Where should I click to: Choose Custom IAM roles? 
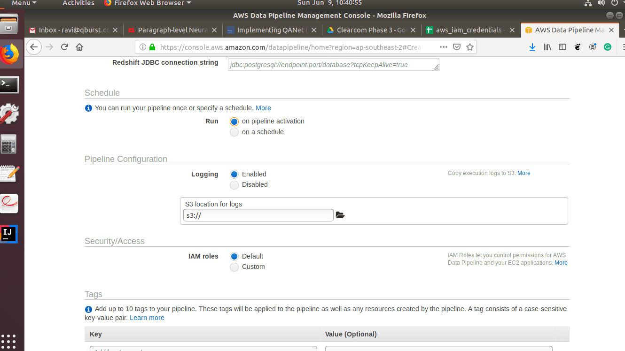234,267
